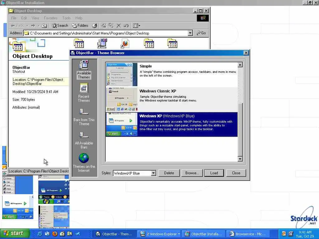The height and width of the screenshot is (239, 319).
Task: Click the Browse... button
Action: click(192, 173)
